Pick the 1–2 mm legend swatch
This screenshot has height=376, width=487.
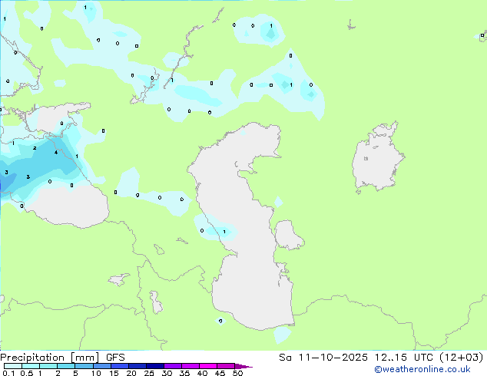pos(48,366)
